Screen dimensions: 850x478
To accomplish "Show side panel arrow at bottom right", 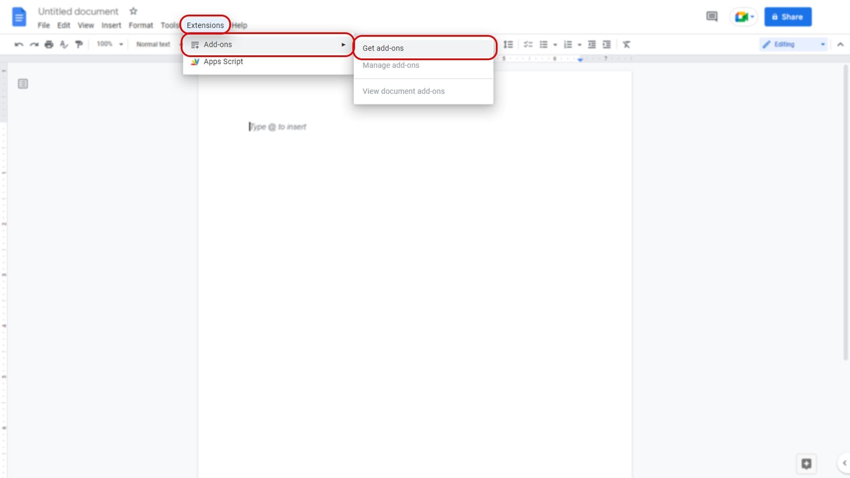I will click(844, 463).
